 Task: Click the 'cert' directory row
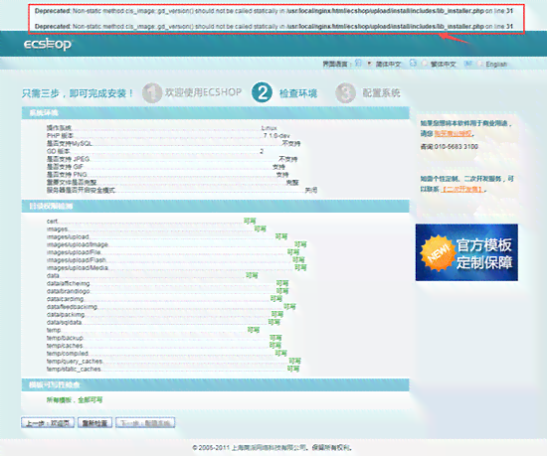151,222
